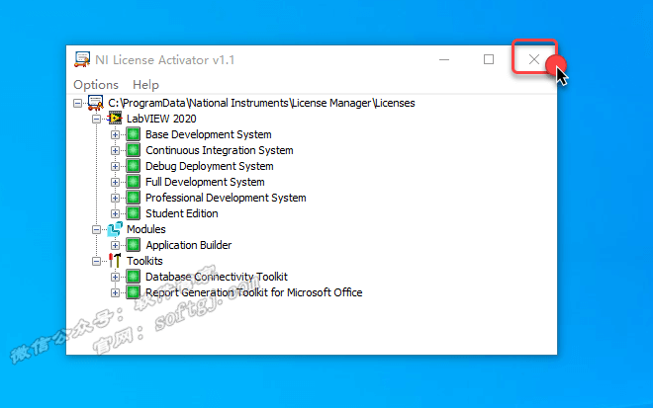The width and height of the screenshot is (653, 408).
Task: Open the Options menu
Action: (96, 85)
